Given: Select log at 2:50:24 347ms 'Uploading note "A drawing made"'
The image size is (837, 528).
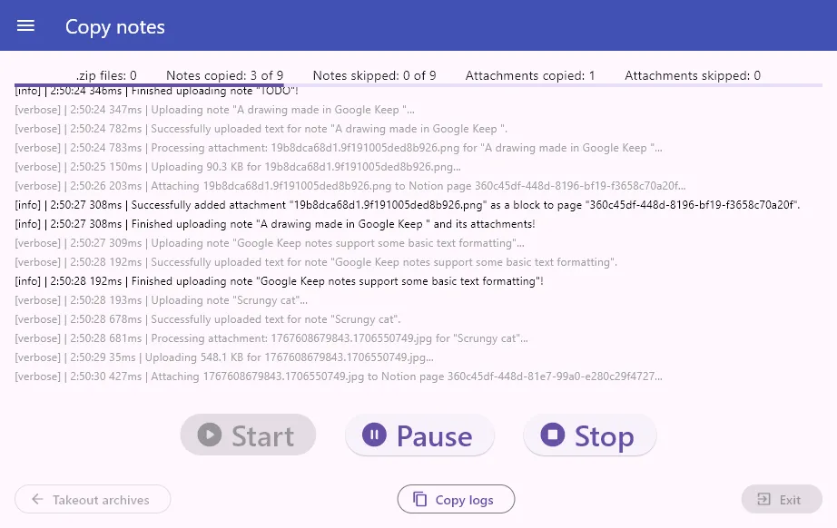Looking at the screenshot, I should click(214, 110).
